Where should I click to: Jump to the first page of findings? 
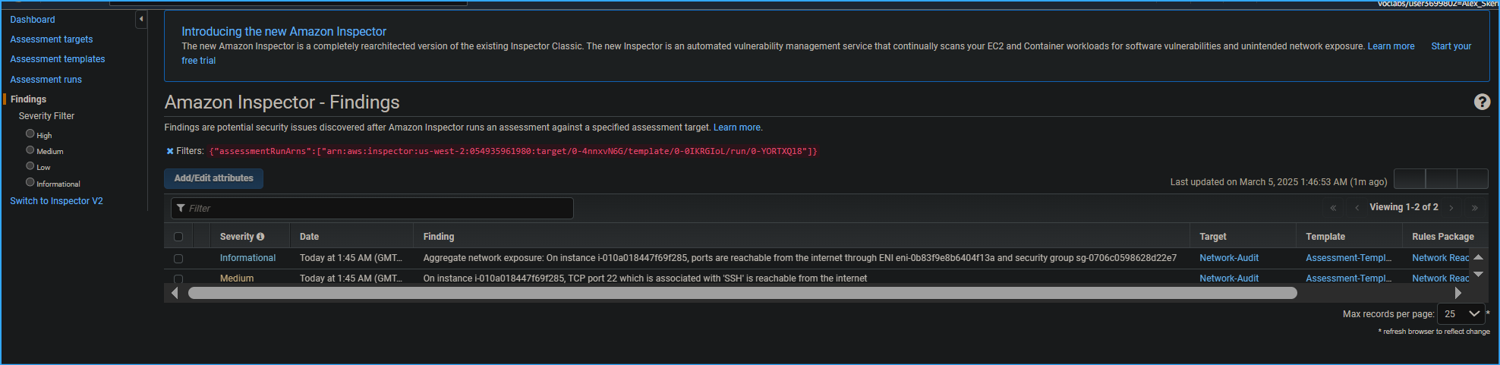[1333, 208]
